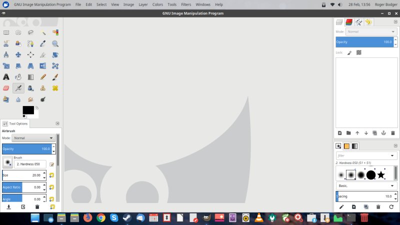Select the Blend gradient tool

(30, 77)
